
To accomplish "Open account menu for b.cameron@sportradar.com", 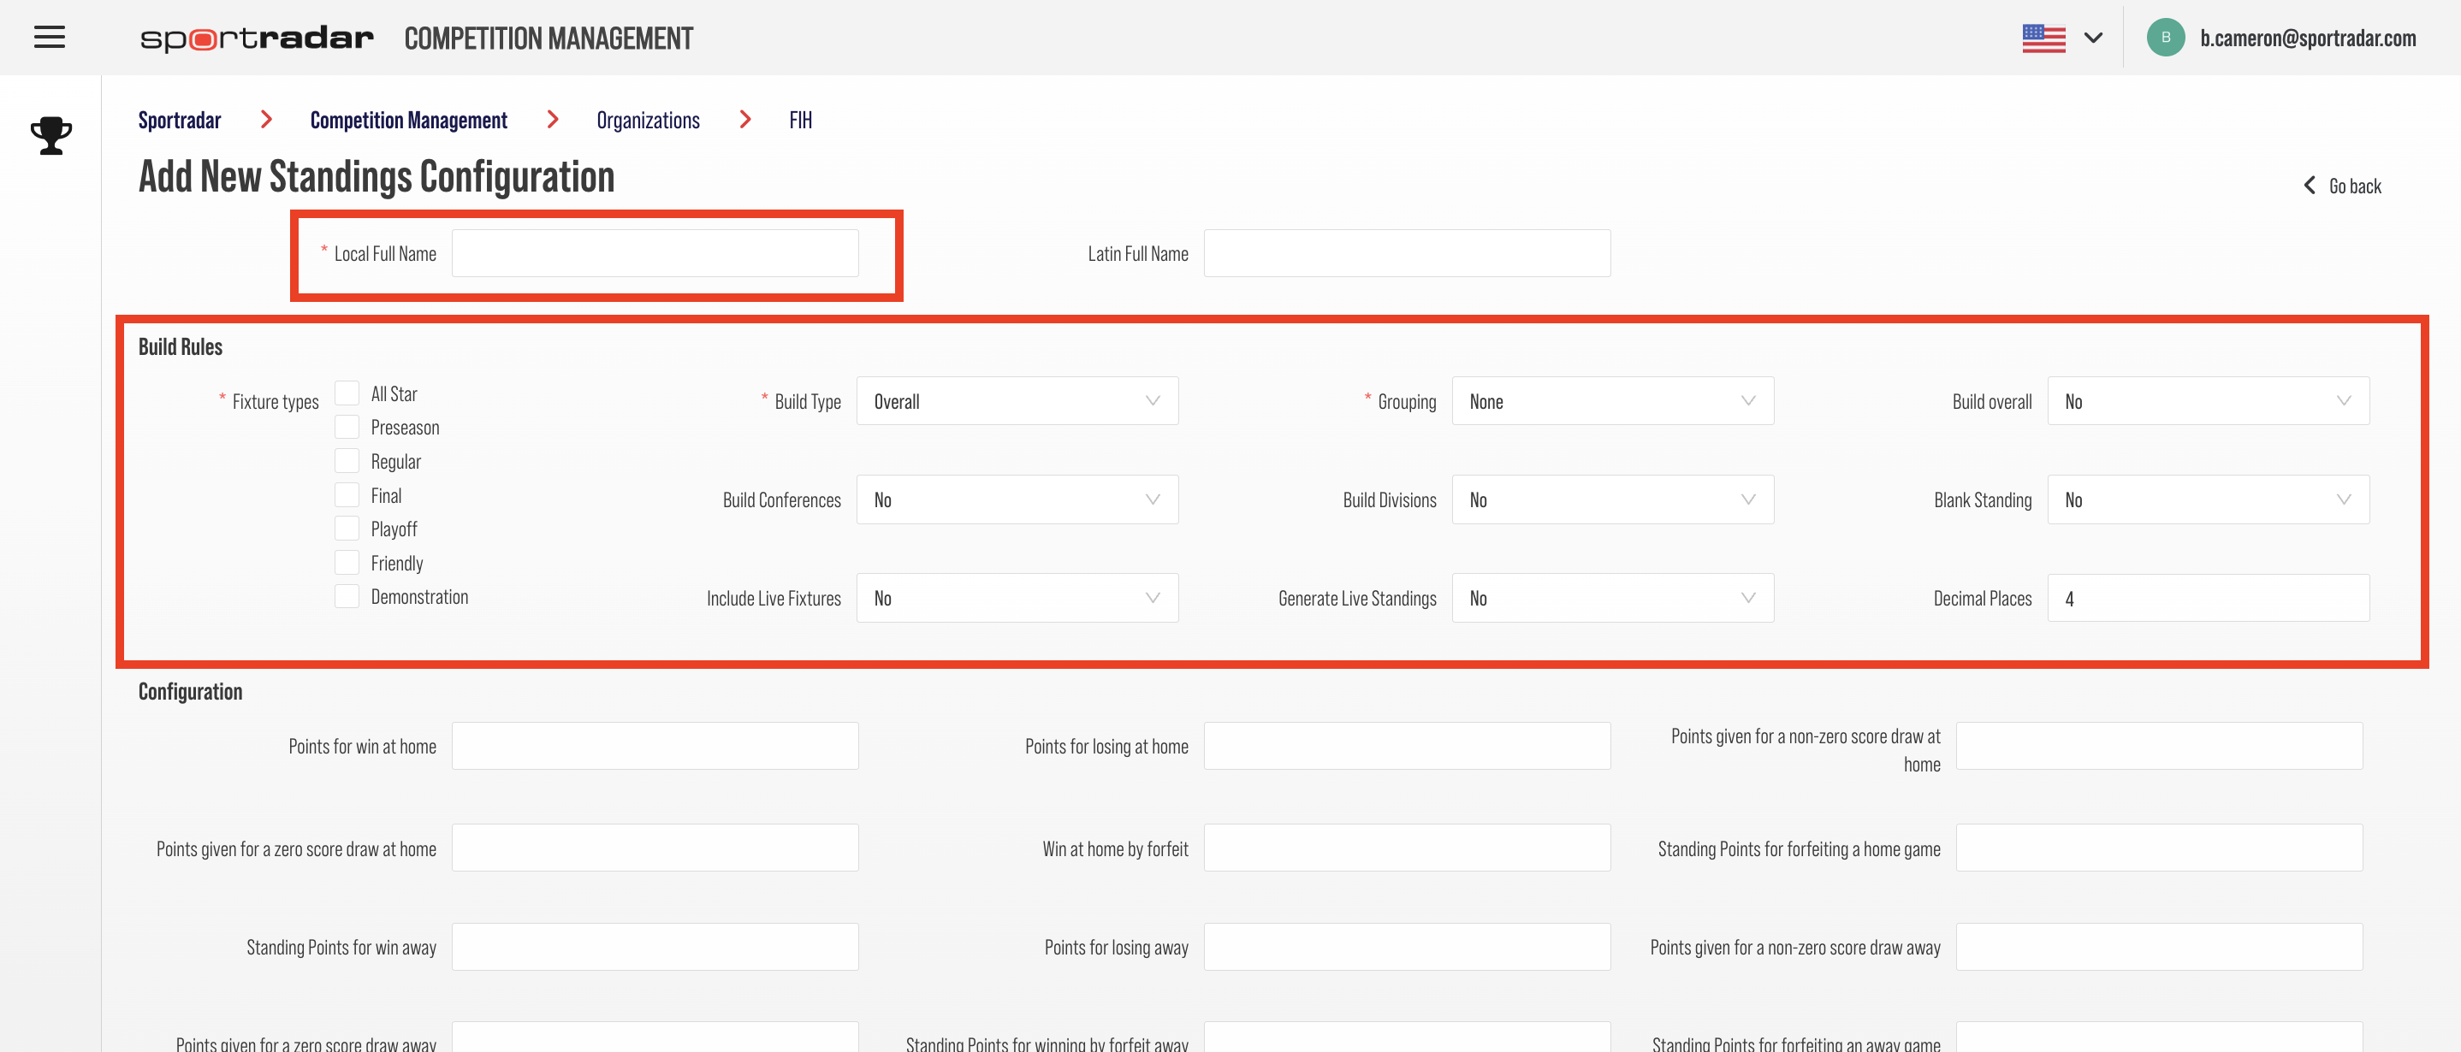I will click(2307, 38).
